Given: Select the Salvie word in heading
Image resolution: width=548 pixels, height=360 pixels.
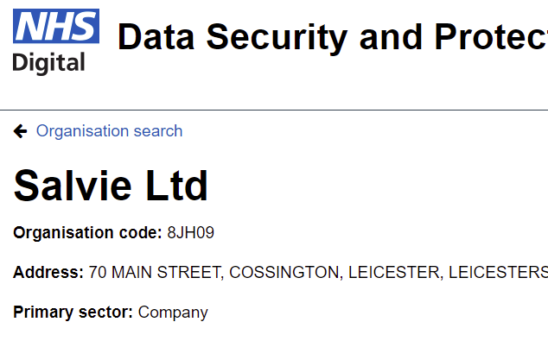Looking at the screenshot, I should pyautogui.click(x=73, y=186).
